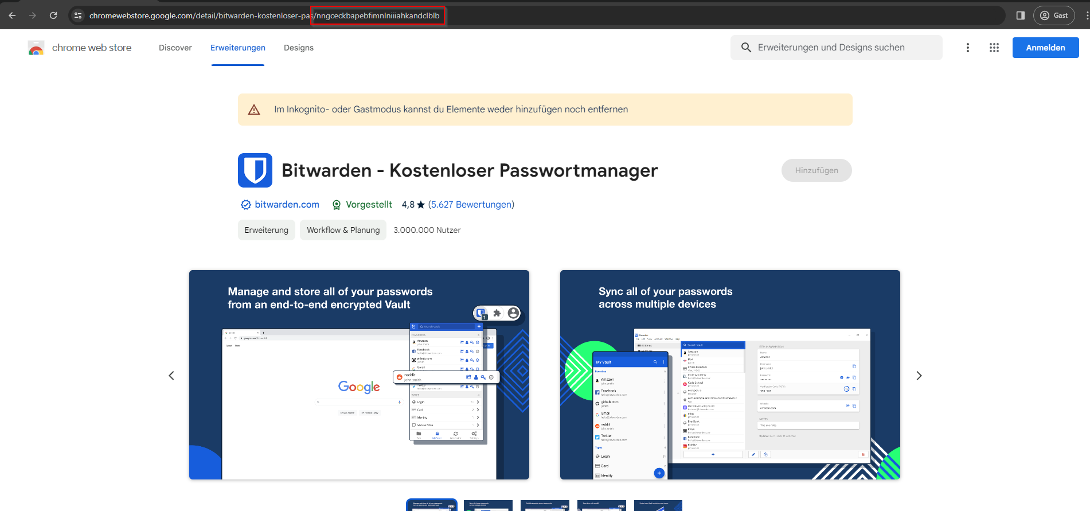
Task: Click the search magnifier icon
Action: click(746, 48)
